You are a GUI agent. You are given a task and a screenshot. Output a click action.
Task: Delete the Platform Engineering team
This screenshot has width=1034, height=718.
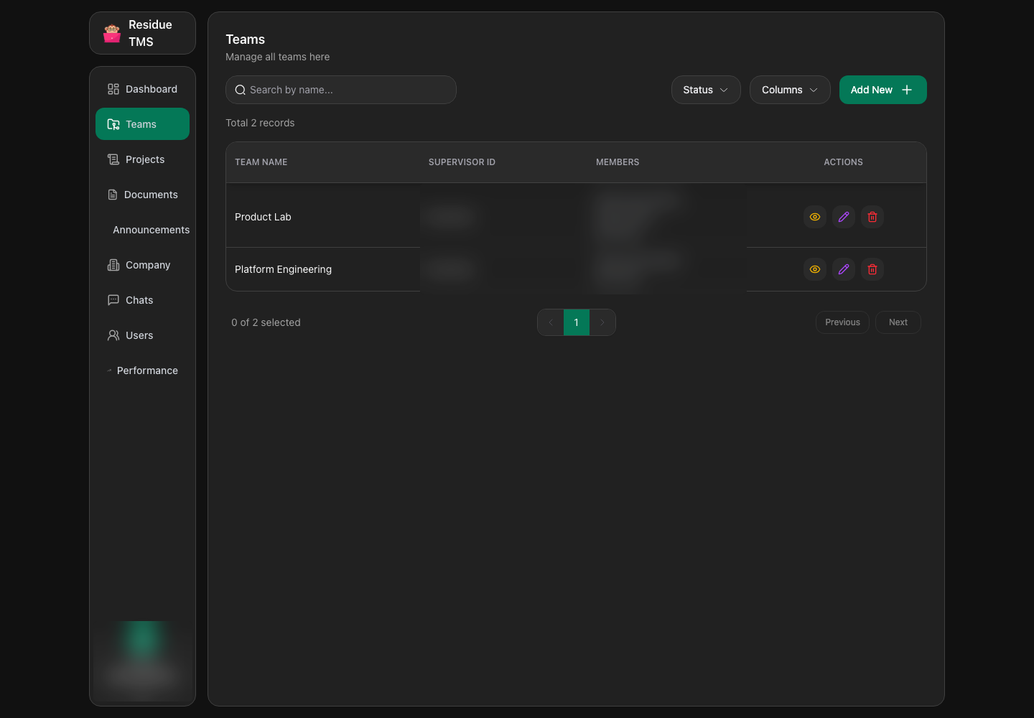click(x=872, y=269)
